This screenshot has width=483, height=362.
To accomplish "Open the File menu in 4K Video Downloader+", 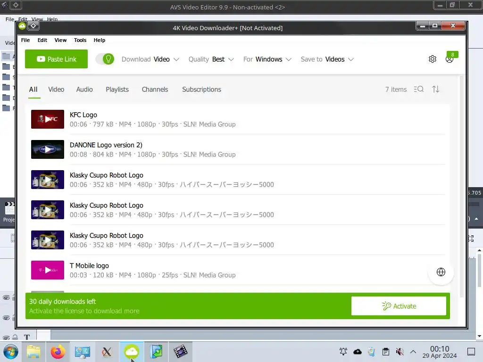I will (x=25, y=40).
